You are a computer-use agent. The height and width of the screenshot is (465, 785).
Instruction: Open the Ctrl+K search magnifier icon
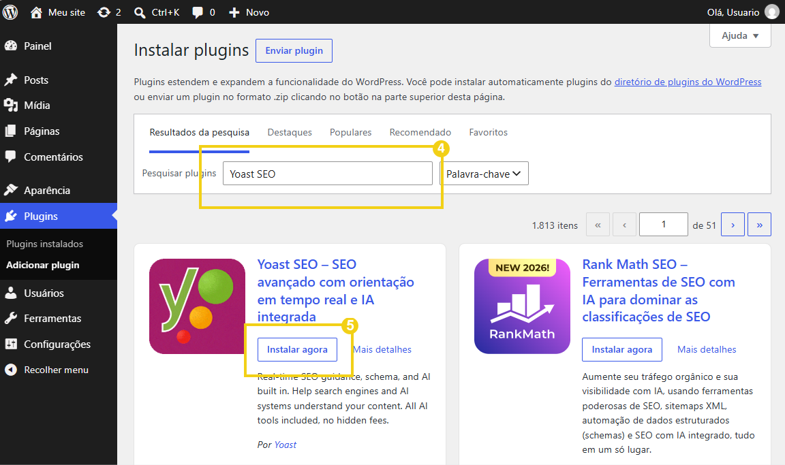click(x=140, y=12)
